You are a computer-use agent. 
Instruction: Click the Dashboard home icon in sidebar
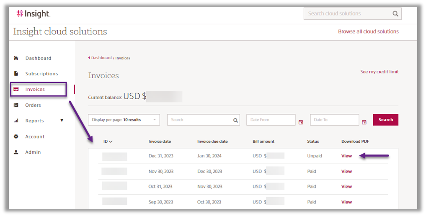coord(16,58)
